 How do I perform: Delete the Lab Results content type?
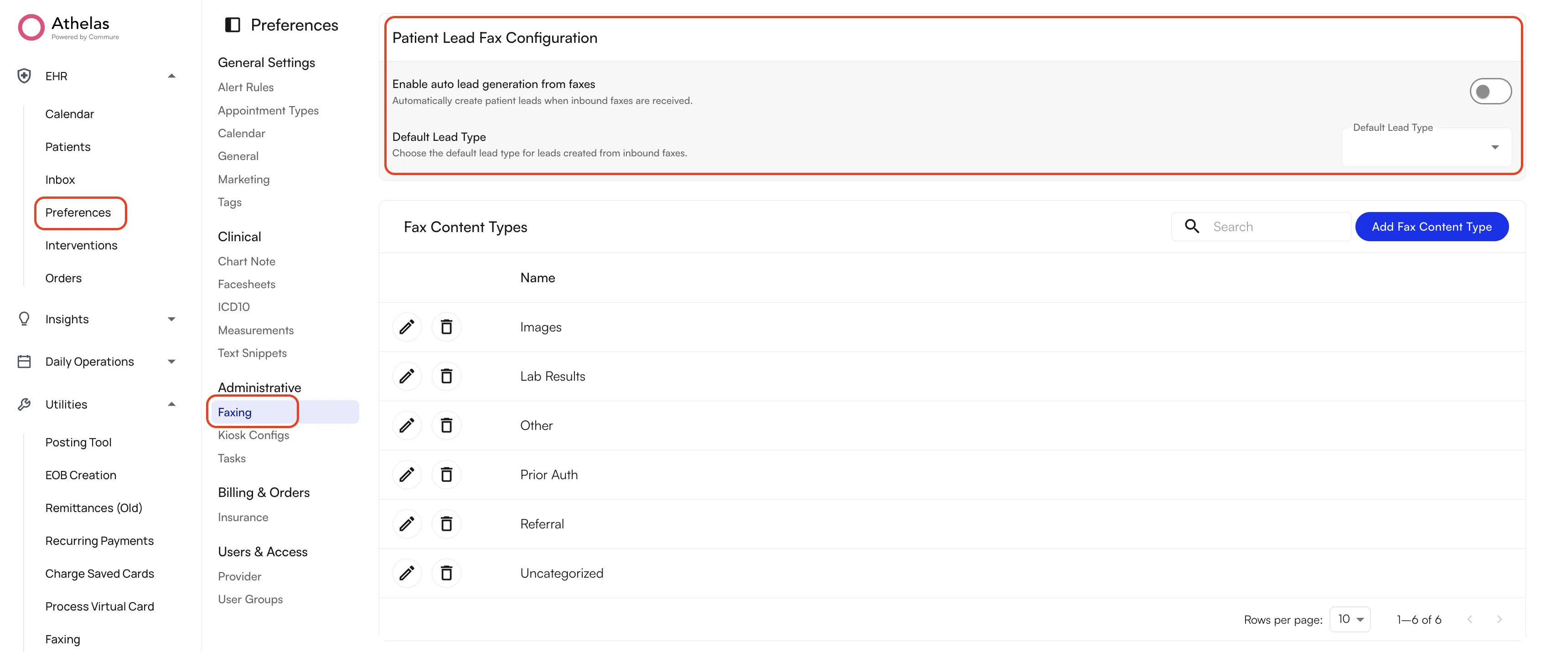click(446, 376)
